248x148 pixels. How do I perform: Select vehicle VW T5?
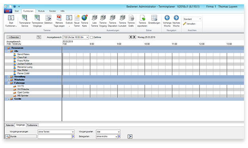click(20, 86)
